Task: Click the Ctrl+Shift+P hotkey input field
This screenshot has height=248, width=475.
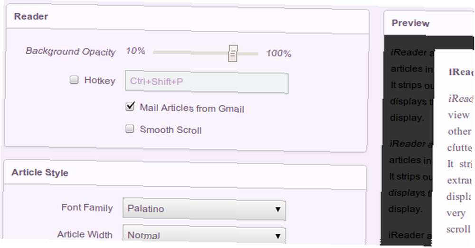Action: pyautogui.click(x=207, y=82)
